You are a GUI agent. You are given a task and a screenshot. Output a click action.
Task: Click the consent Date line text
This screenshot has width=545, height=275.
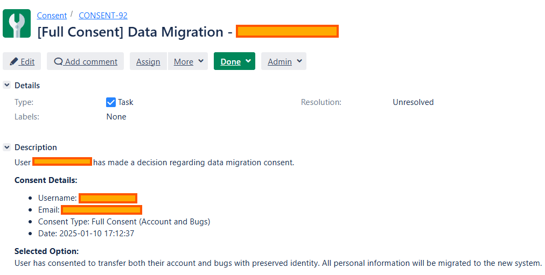(86, 234)
